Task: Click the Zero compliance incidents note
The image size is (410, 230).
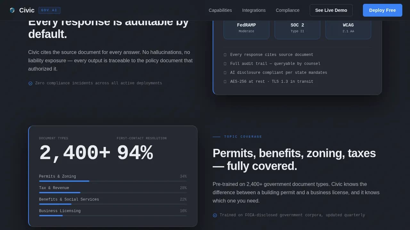Action: 99,83
